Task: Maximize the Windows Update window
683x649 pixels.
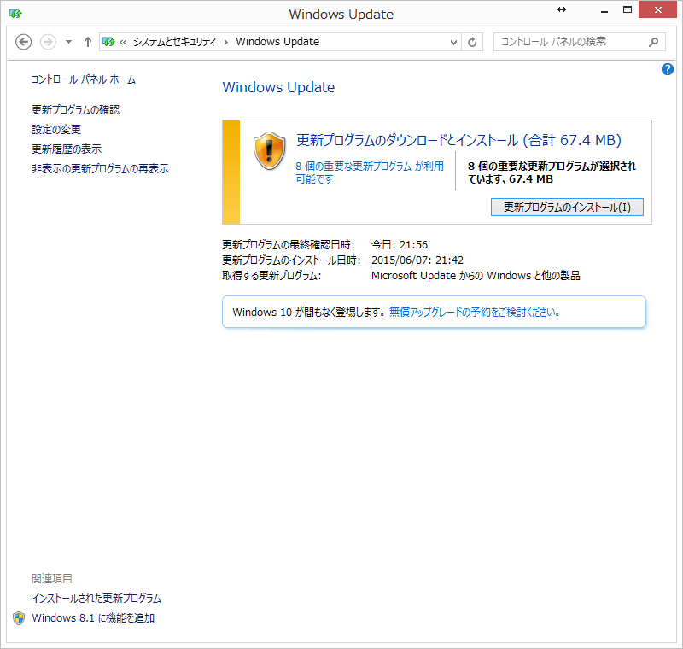Action: 628,10
